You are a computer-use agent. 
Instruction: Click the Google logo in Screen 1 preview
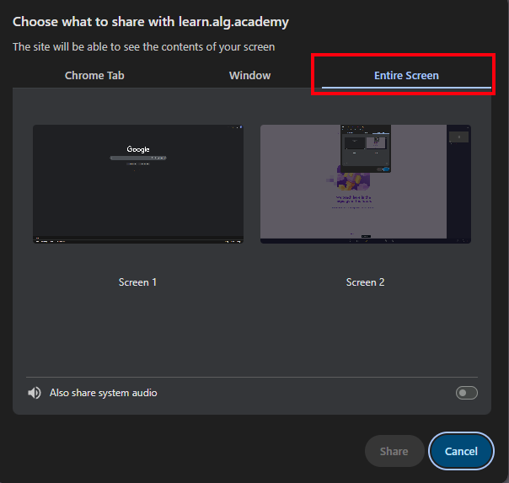(138, 149)
